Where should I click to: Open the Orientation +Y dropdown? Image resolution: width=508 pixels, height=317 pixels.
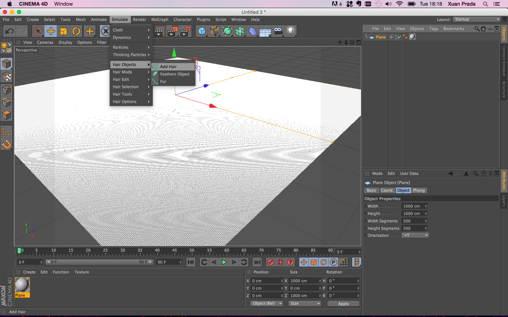[415, 235]
